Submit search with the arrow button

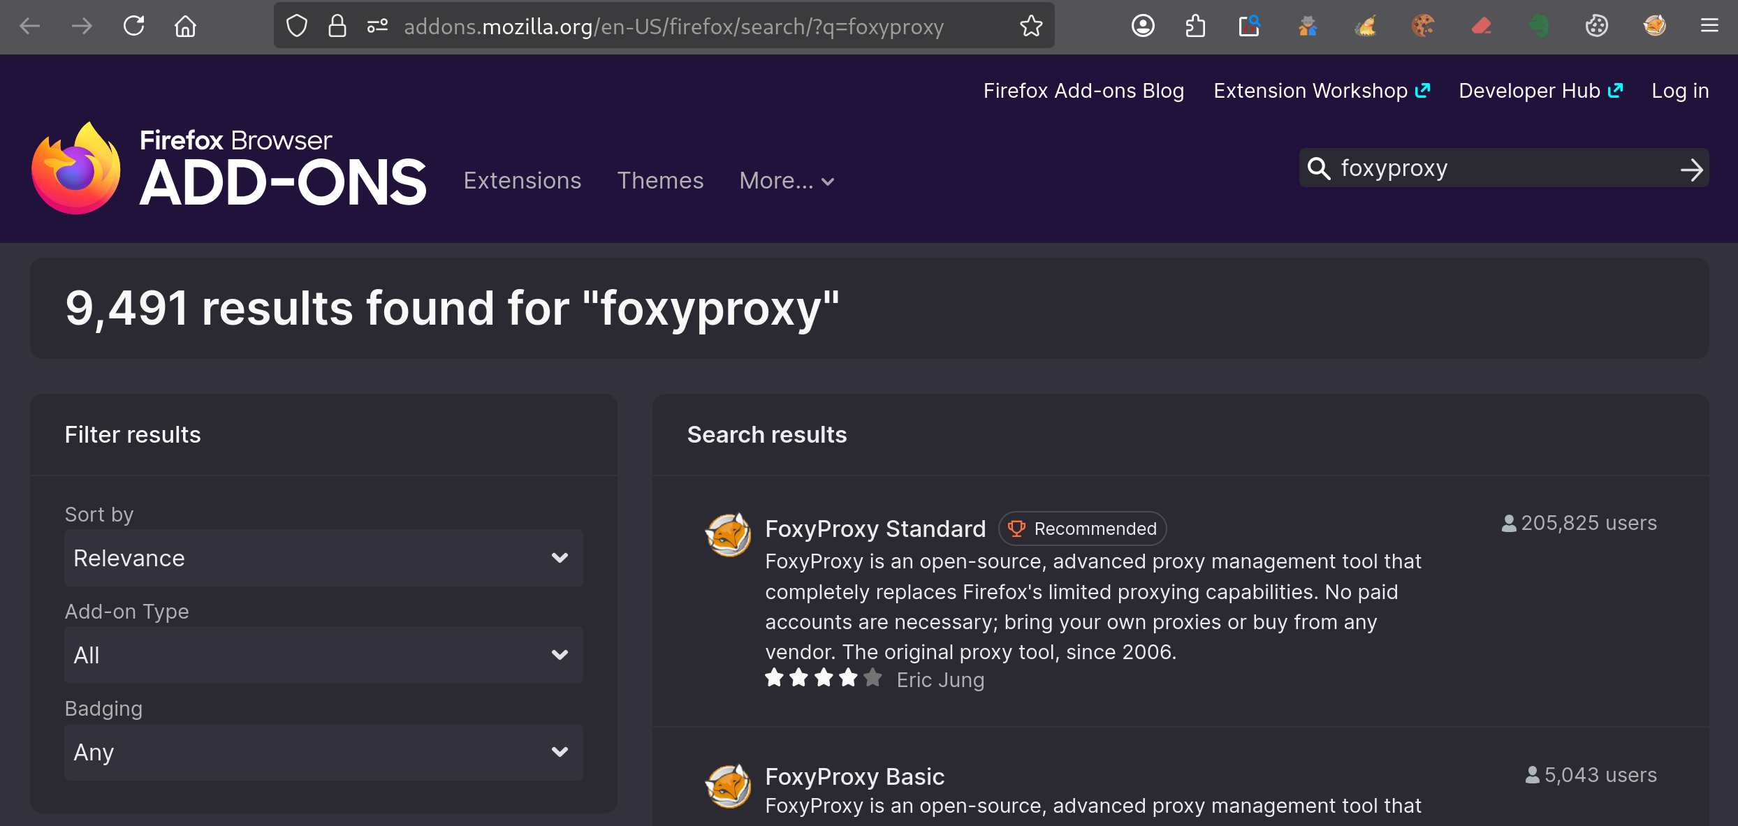(x=1691, y=169)
